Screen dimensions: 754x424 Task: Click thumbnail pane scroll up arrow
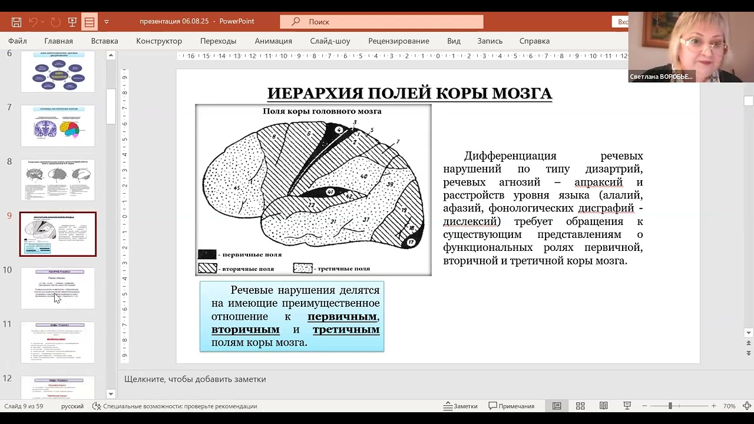(111, 55)
